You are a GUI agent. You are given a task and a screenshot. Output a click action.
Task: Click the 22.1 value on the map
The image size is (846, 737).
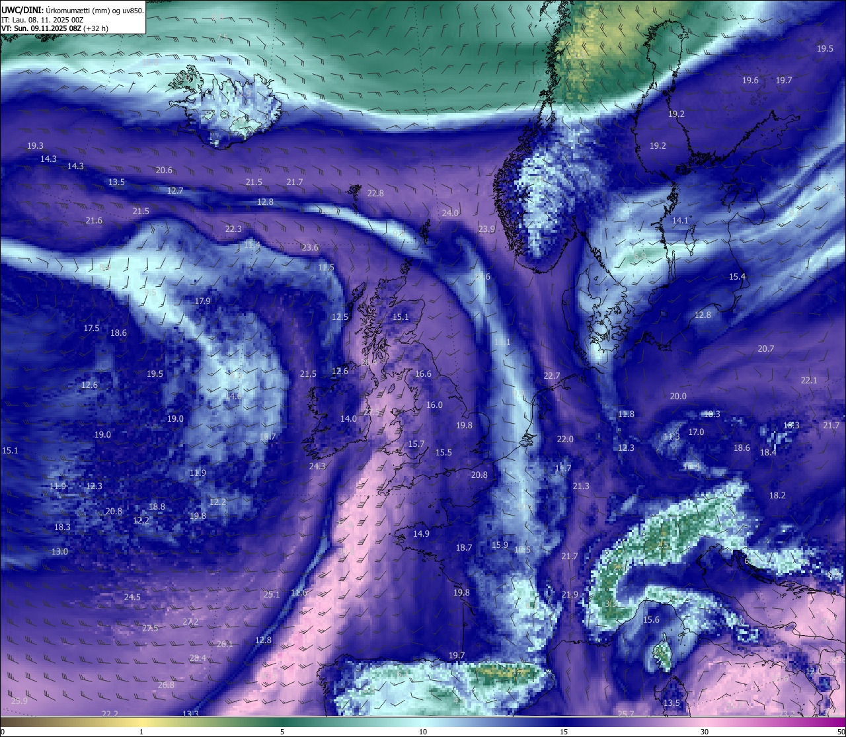[809, 381]
